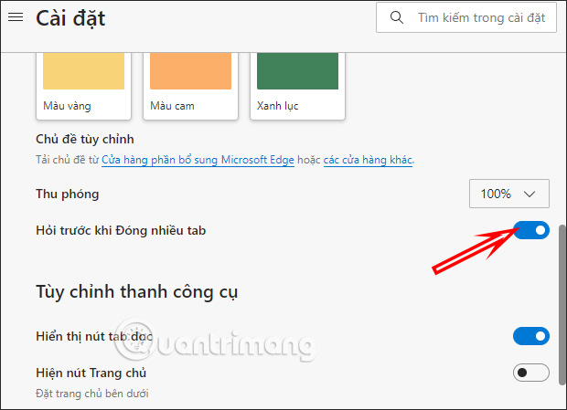Image resolution: width=567 pixels, height=410 pixels.
Task: Open the 'các cửa hàng khác' link
Action: (x=368, y=160)
